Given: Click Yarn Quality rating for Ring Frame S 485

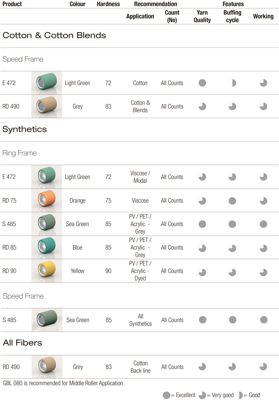Looking at the screenshot, I should 202,224.
